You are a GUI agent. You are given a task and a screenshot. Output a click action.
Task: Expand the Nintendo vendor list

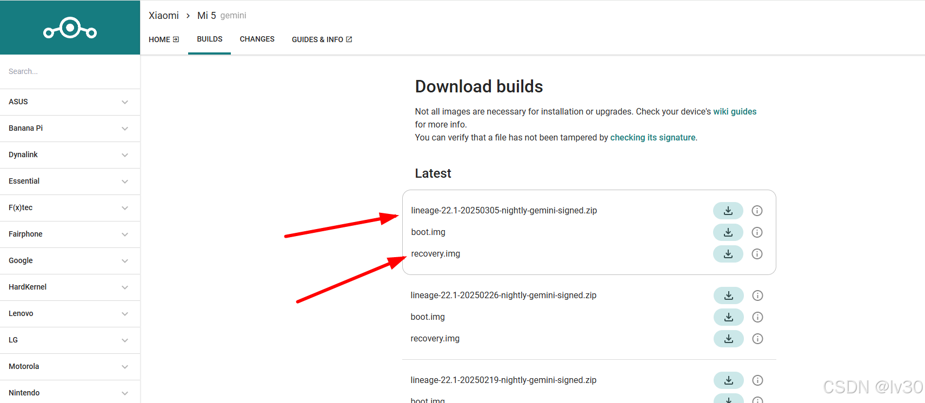click(x=70, y=393)
